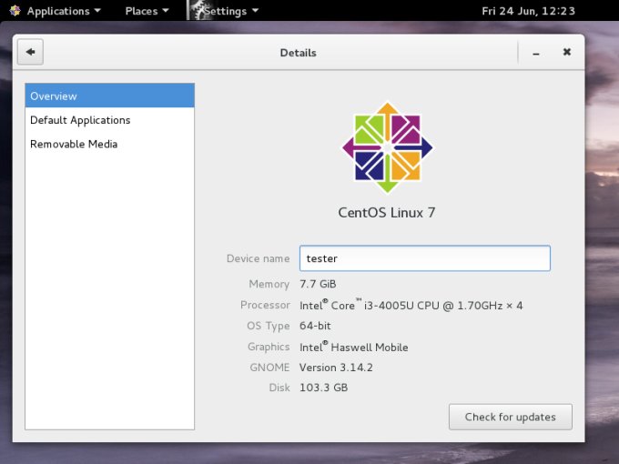Select the Overview section
Image resolution: width=619 pixels, height=464 pixels.
click(110, 96)
